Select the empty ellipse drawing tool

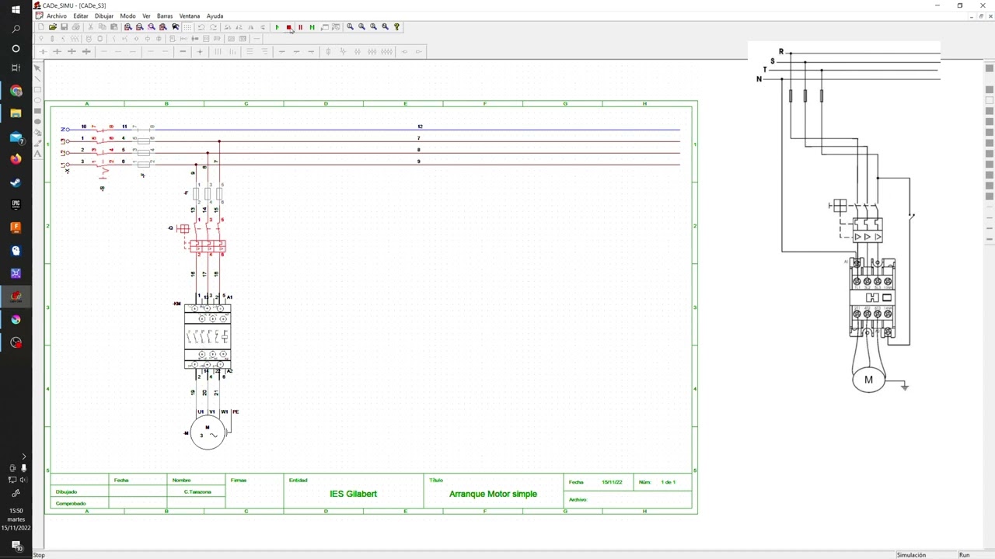37,100
